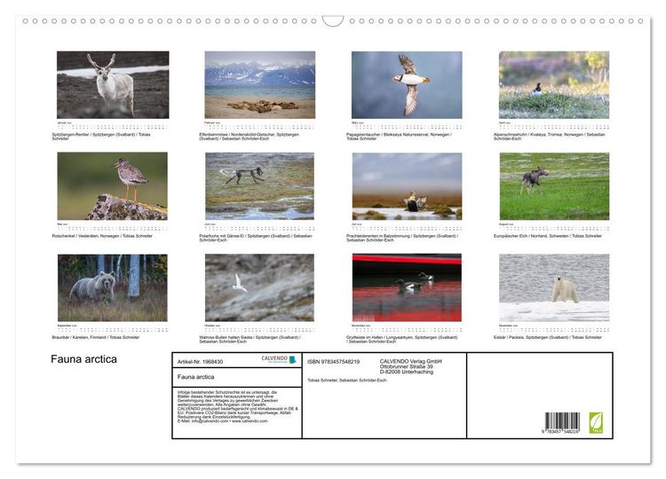Image resolution: width=666 pixels, height=479 pixels.
Task: Click the Artikel-Nr. 1968430 text
Action: 200,362
